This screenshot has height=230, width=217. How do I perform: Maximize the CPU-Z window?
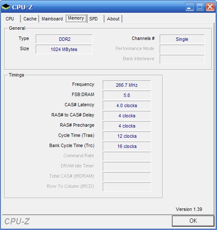200,7
